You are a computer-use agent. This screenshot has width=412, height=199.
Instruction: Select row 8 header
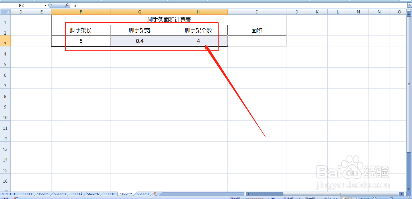[5, 94]
